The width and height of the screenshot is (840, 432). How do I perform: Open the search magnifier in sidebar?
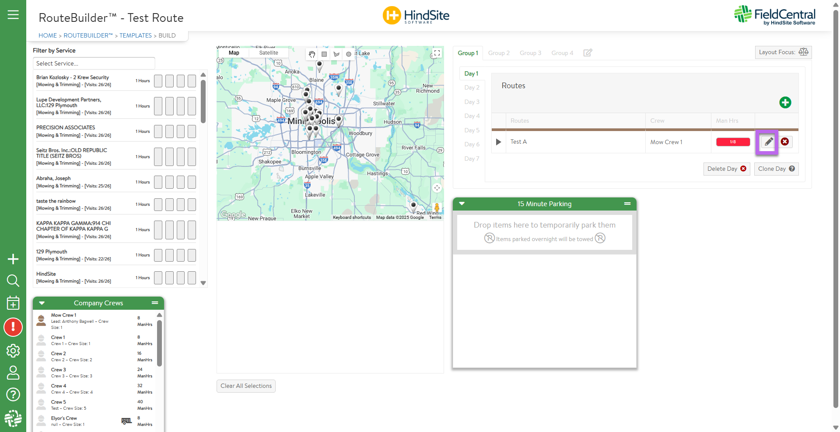(x=13, y=280)
